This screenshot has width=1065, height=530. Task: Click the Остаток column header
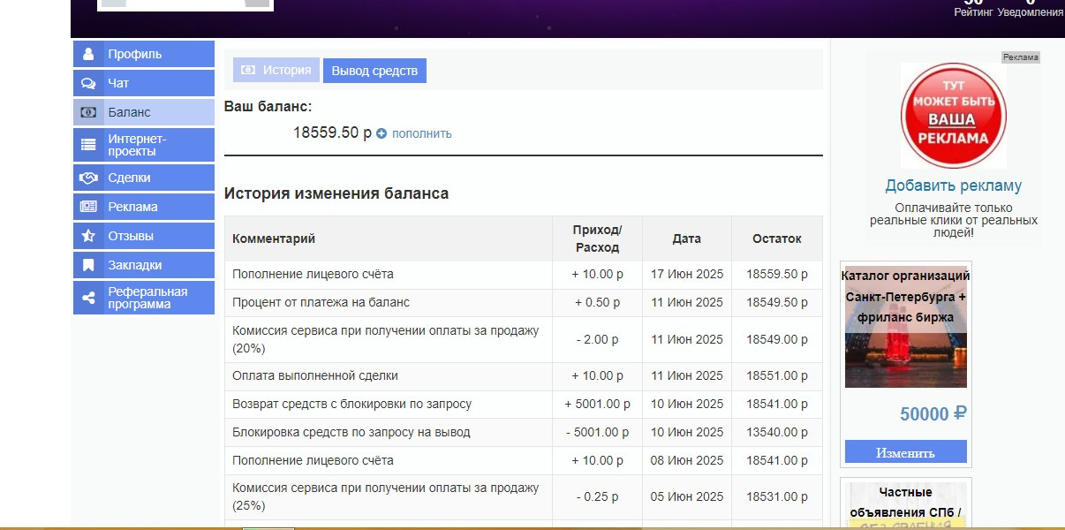pos(776,238)
